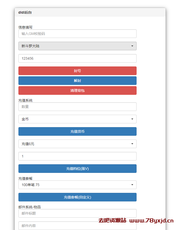180x230 pixels.
Task: Open the 充值6元 tier dropdown
Action: pos(77,144)
